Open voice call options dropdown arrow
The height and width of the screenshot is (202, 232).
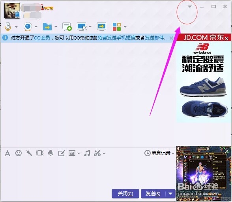16,27
